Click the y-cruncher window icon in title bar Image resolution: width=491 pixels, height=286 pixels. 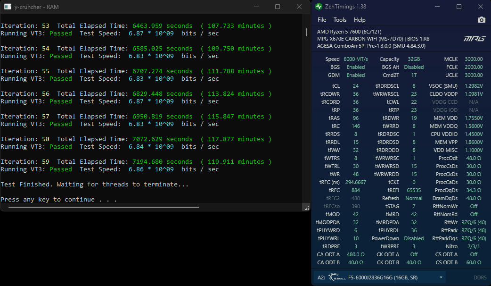pos(8,7)
